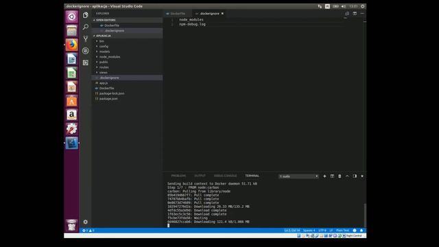Open the network indicator in top panel
Screen dimensions: 439x247
pos(320,6)
